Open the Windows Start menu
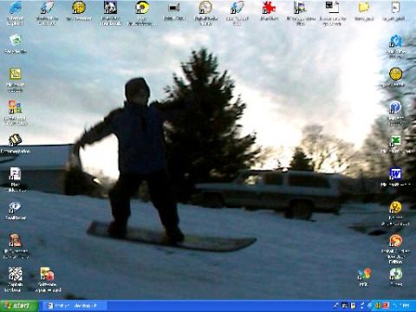The image size is (416, 312). pyautogui.click(x=19, y=306)
